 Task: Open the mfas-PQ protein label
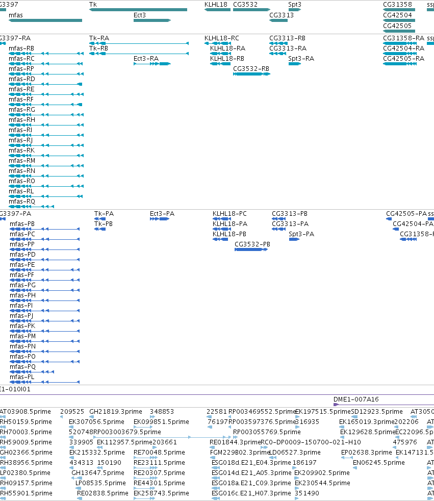coord(22,367)
